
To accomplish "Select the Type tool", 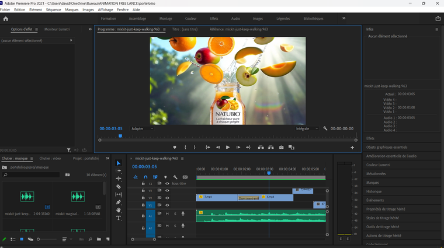I will tap(119, 218).
